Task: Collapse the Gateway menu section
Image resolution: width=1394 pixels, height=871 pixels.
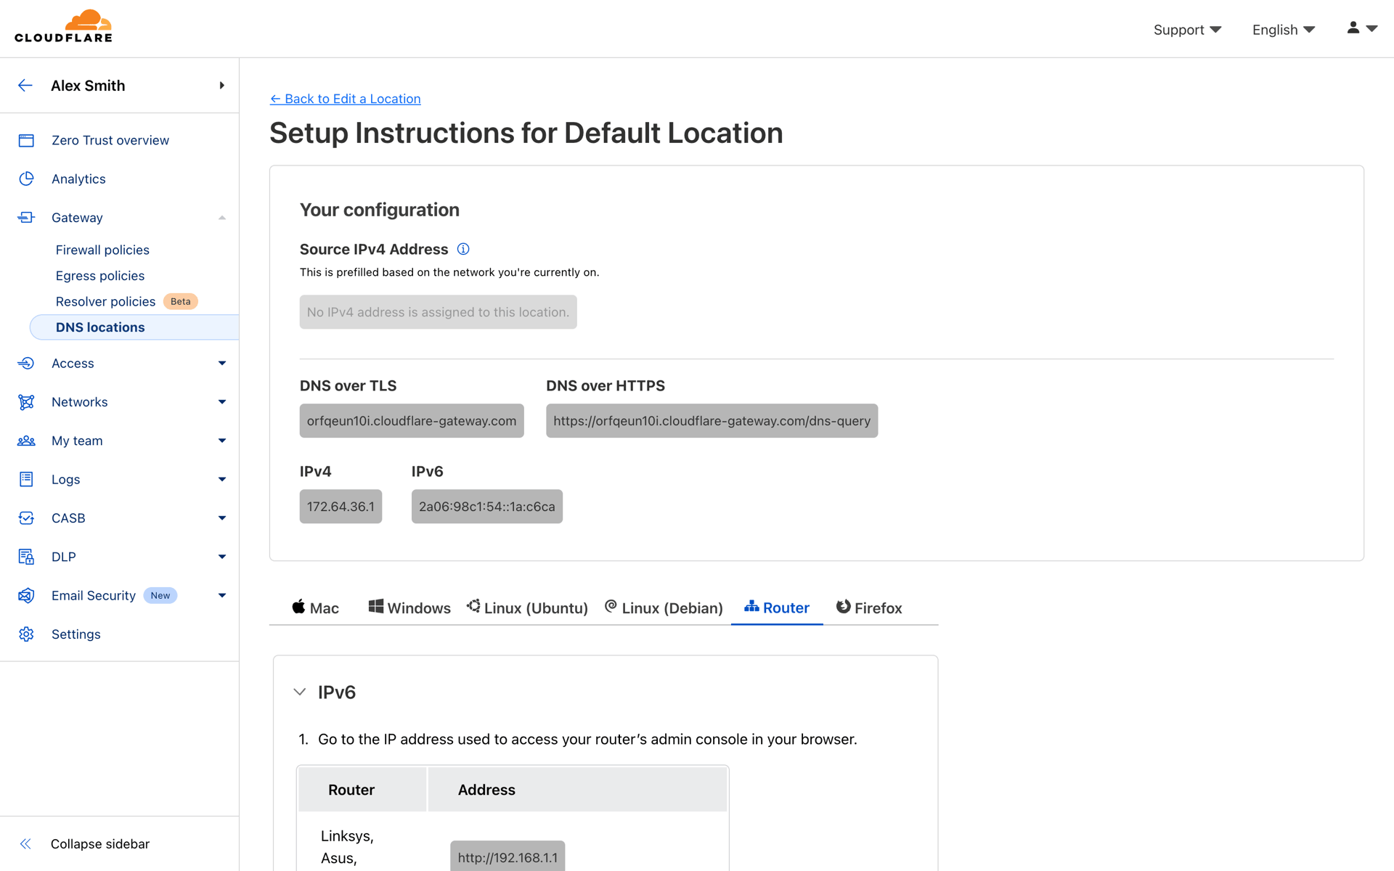Action: (x=221, y=218)
